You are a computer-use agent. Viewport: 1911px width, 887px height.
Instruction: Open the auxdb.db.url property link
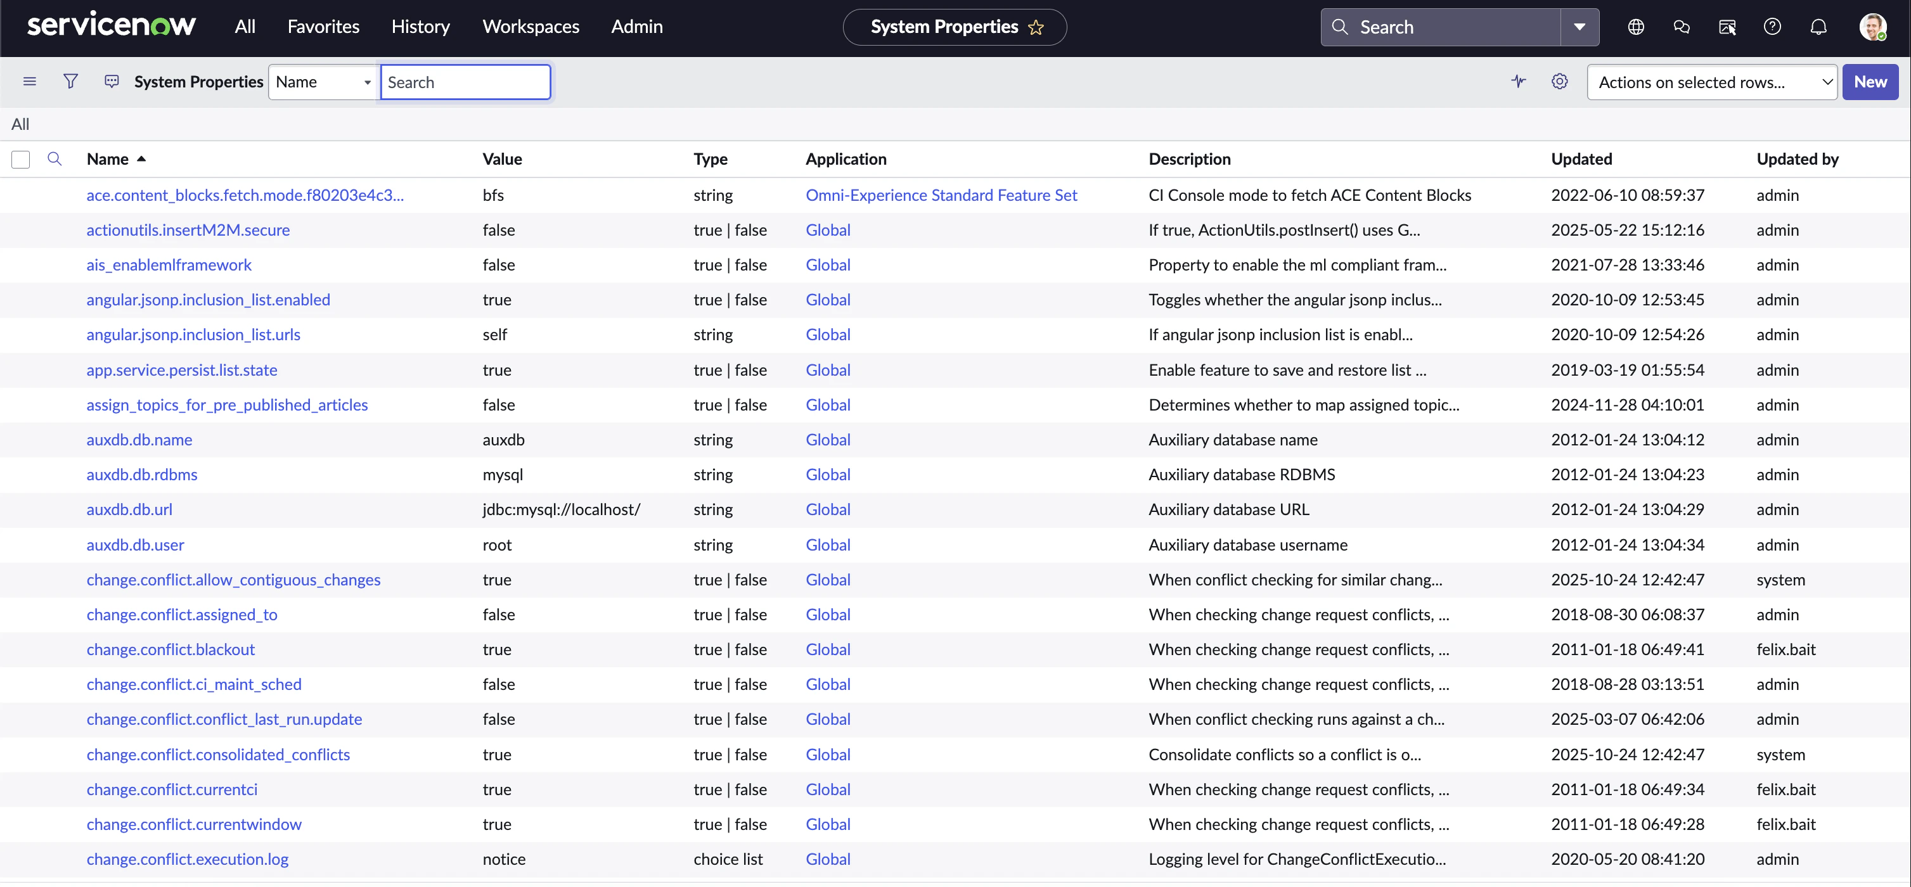(x=129, y=509)
